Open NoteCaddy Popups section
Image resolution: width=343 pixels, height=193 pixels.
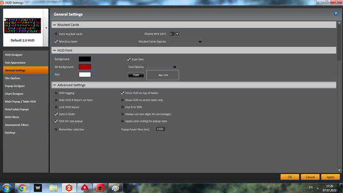coord(26,109)
